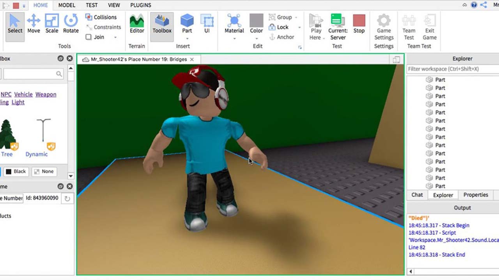Expand Edit section launcher arrow
This screenshot has height=280, width=499.
300,47
